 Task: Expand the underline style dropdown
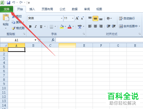coord(45,26)
